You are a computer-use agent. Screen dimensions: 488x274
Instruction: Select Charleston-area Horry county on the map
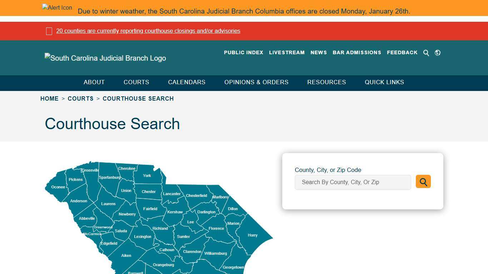(x=253, y=235)
